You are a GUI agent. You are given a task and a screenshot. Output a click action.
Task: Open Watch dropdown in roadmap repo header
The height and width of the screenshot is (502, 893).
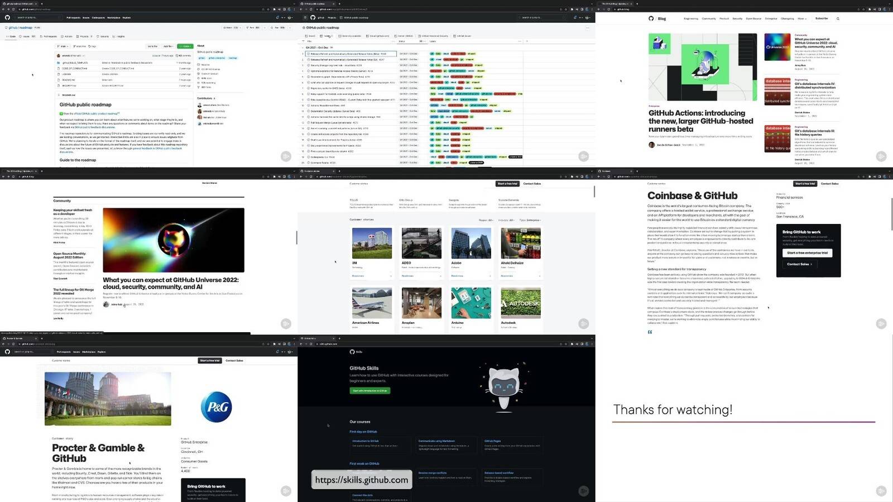click(x=232, y=27)
